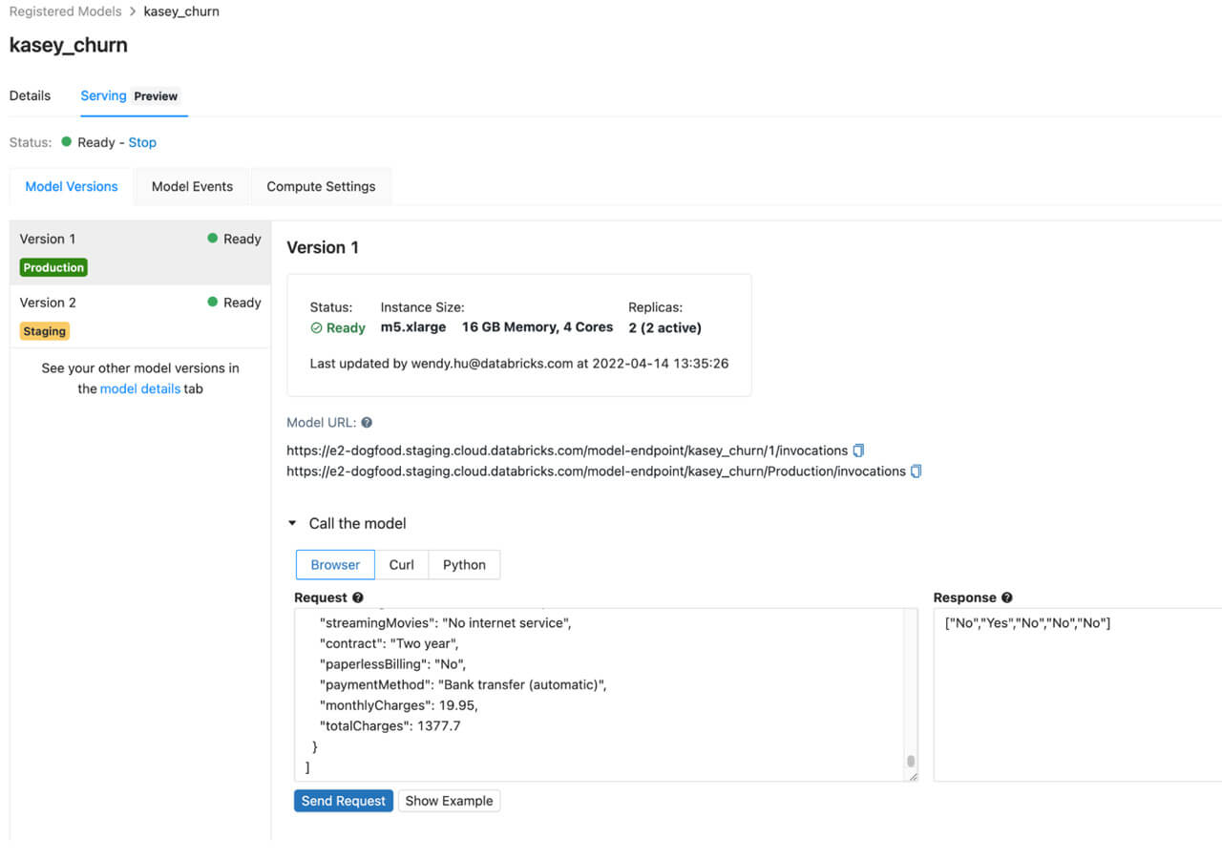Open the Details tab

tap(30, 96)
